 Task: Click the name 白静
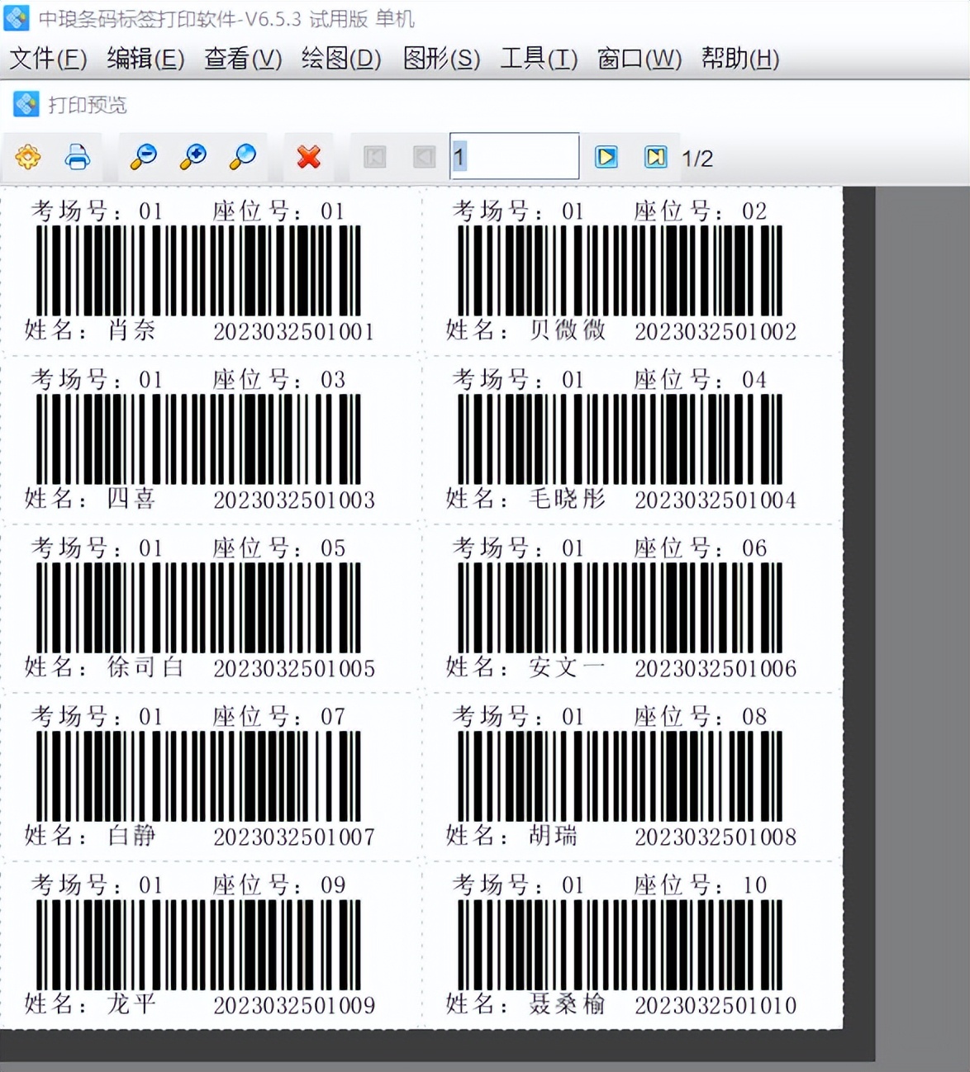(131, 836)
